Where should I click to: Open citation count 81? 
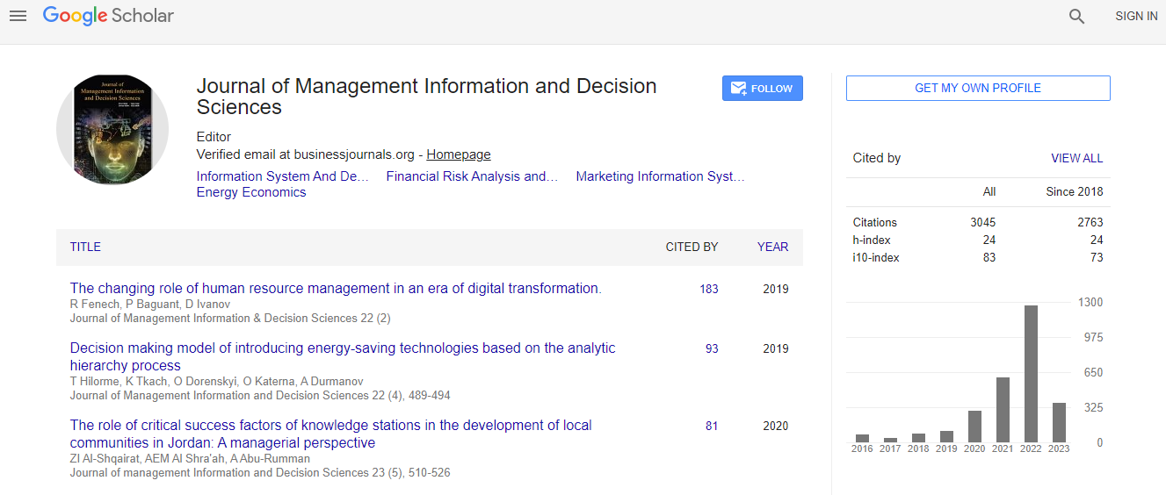(712, 426)
